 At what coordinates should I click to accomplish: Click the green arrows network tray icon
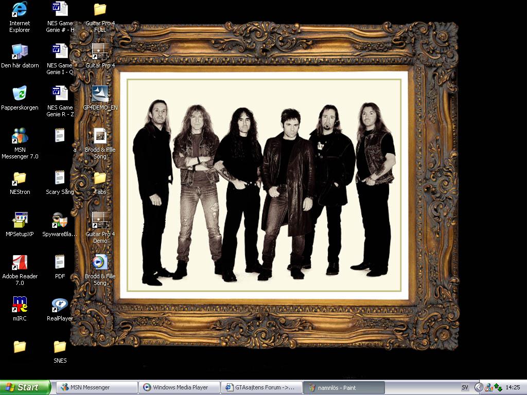click(x=498, y=388)
